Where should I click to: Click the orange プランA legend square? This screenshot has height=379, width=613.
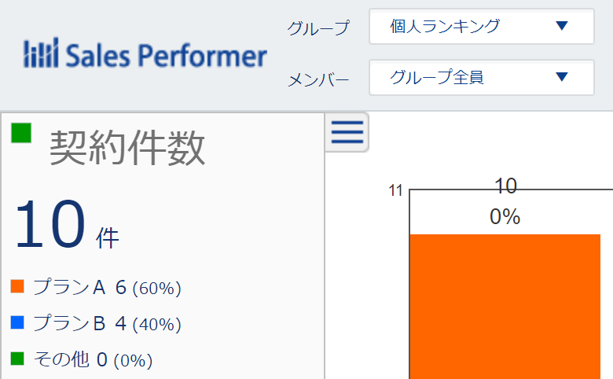pyautogui.click(x=18, y=287)
